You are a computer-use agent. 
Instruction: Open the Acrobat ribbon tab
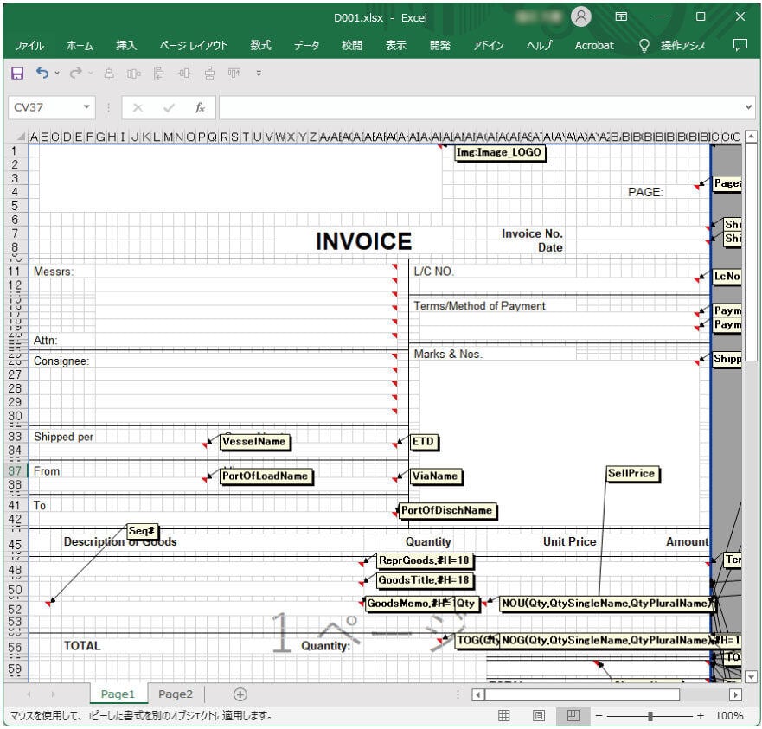point(594,46)
